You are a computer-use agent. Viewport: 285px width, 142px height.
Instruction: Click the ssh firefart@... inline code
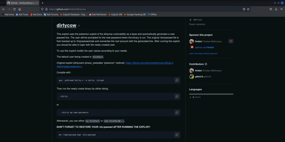pos(114,121)
